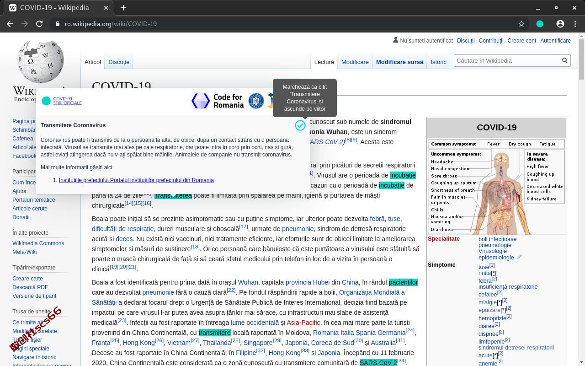Image resolution: width=585 pixels, height=366 pixels.
Task: Click the pencil edit icon beside epidemiologie
Action: pyautogui.click(x=520, y=257)
